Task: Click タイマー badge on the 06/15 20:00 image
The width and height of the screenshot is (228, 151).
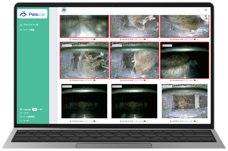Action: tap(117, 86)
